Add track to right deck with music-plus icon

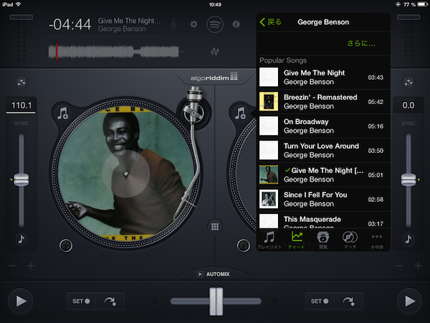tap(241, 113)
